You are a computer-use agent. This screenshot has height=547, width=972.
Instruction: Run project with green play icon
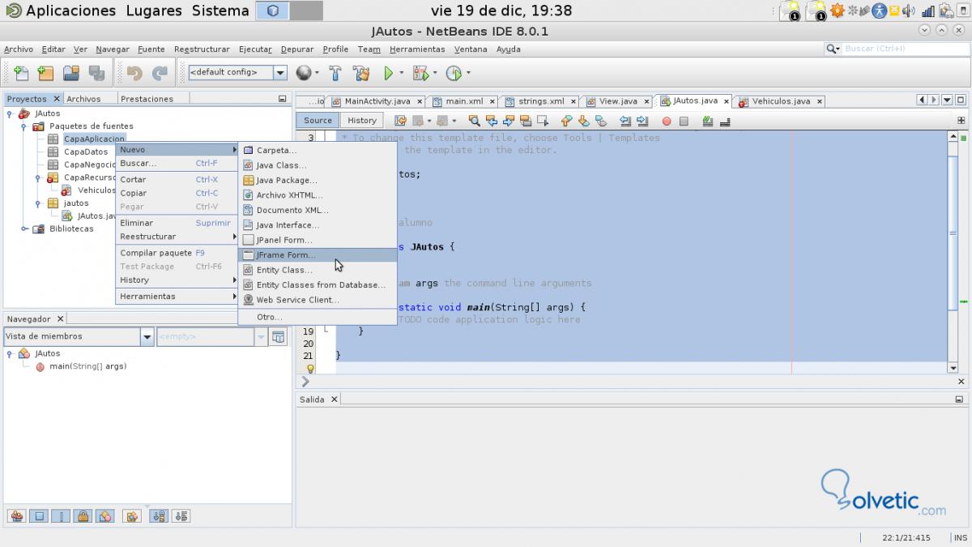[x=389, y=73]
